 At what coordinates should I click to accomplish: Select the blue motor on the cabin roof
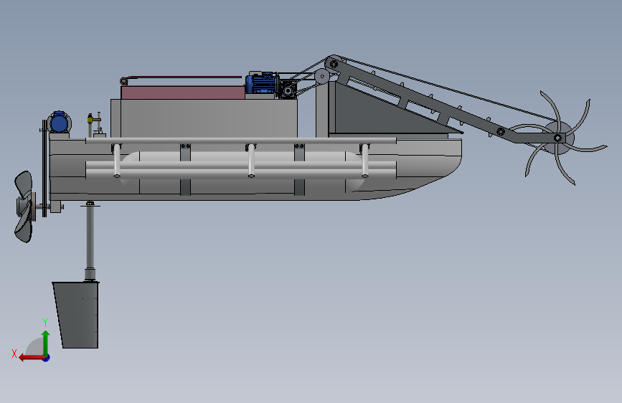pyautogui.click(x=261, y=84)
